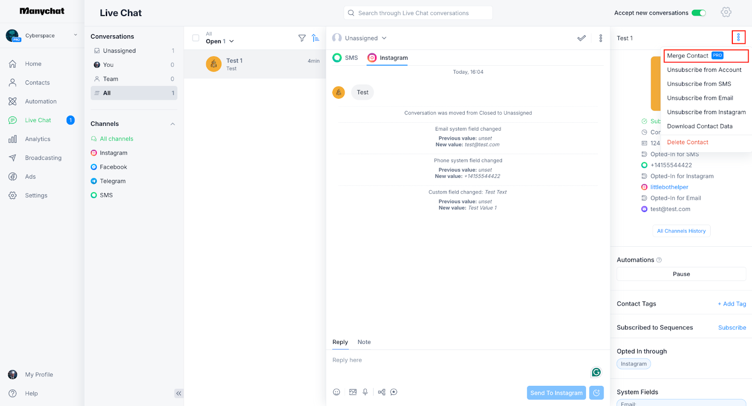Choose Unsubscribe from Instagram
The height and width of the screenshot is (406, 752).
(706, 112)
